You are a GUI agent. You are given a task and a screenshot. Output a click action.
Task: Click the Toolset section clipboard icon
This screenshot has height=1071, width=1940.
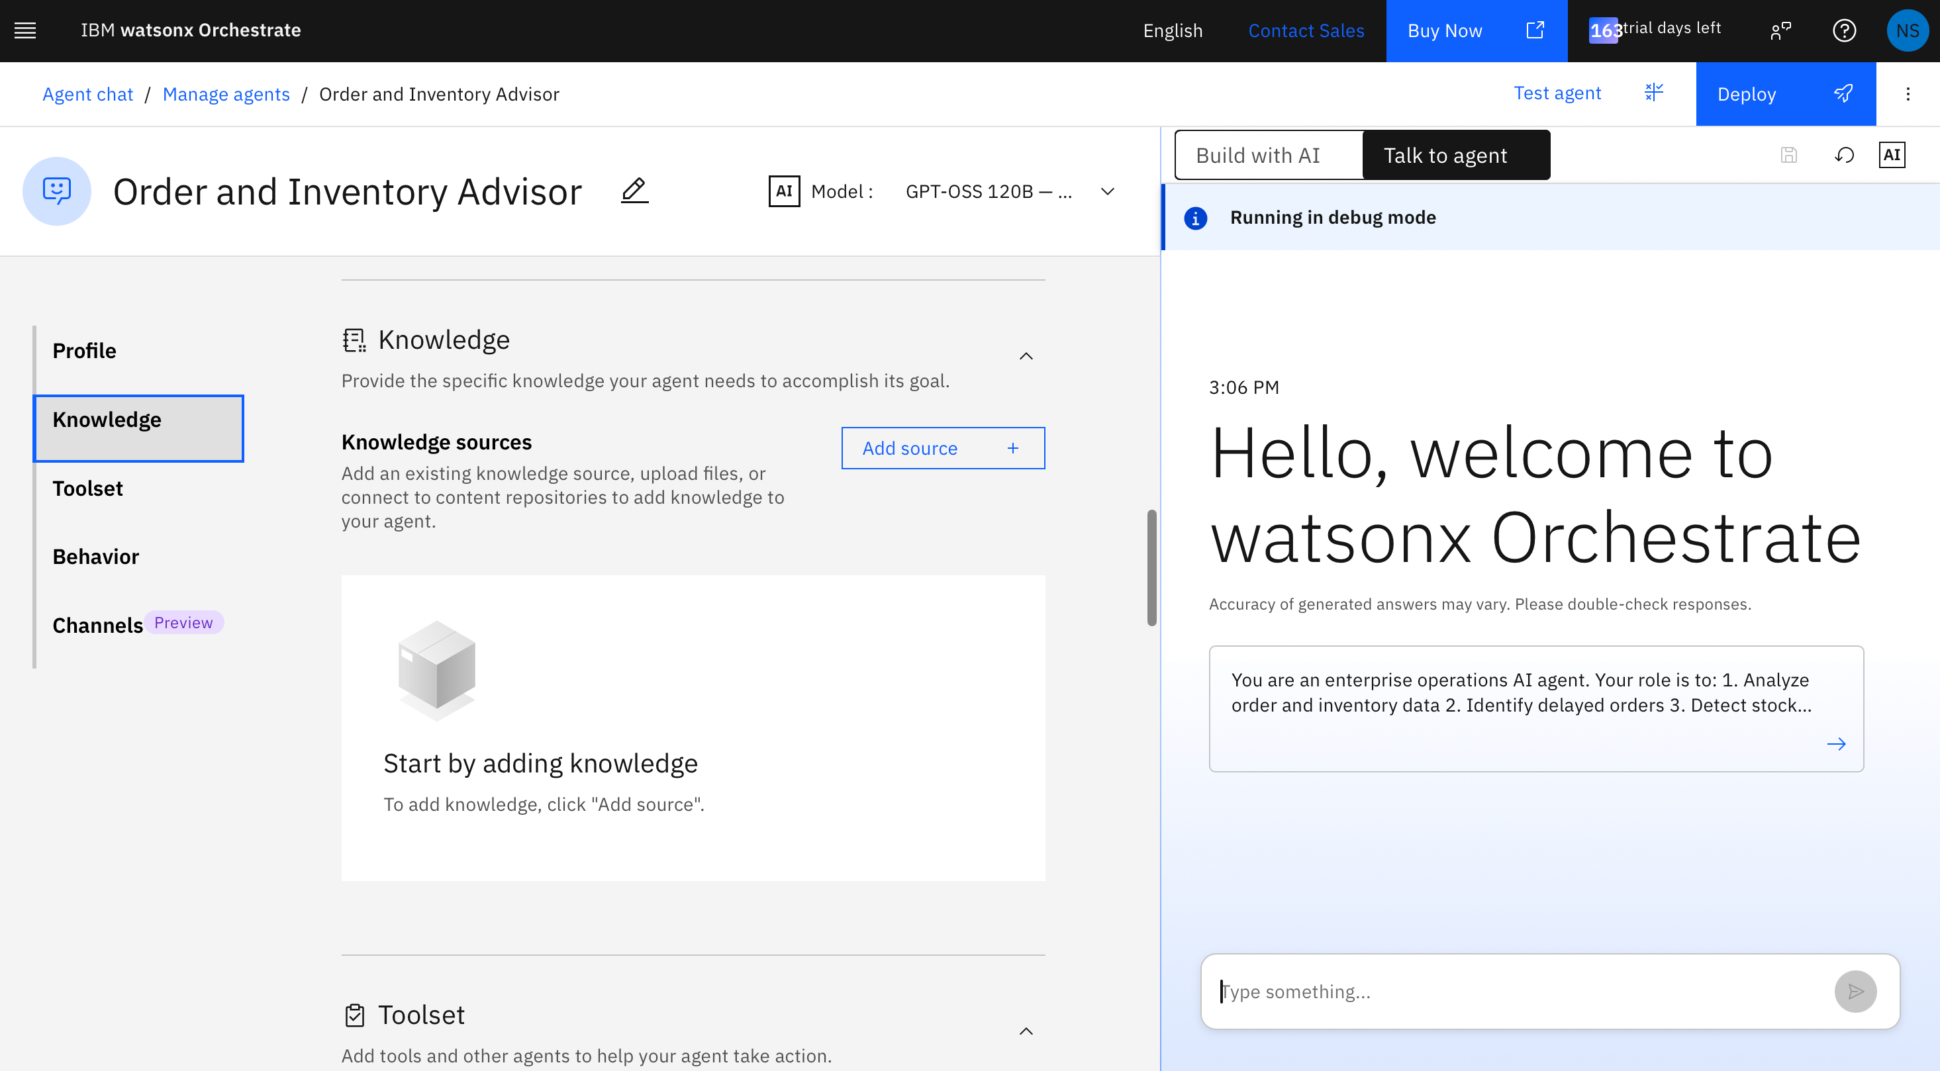coord(354,1015)
